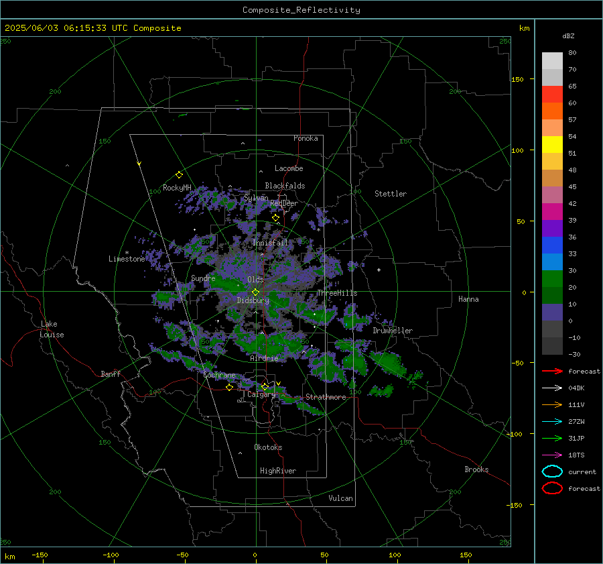Image resolution: width=603 pixels, height=564 pixels.
Task: Click the white 04DK arrow icon
Action: click(x=552, y=388)
